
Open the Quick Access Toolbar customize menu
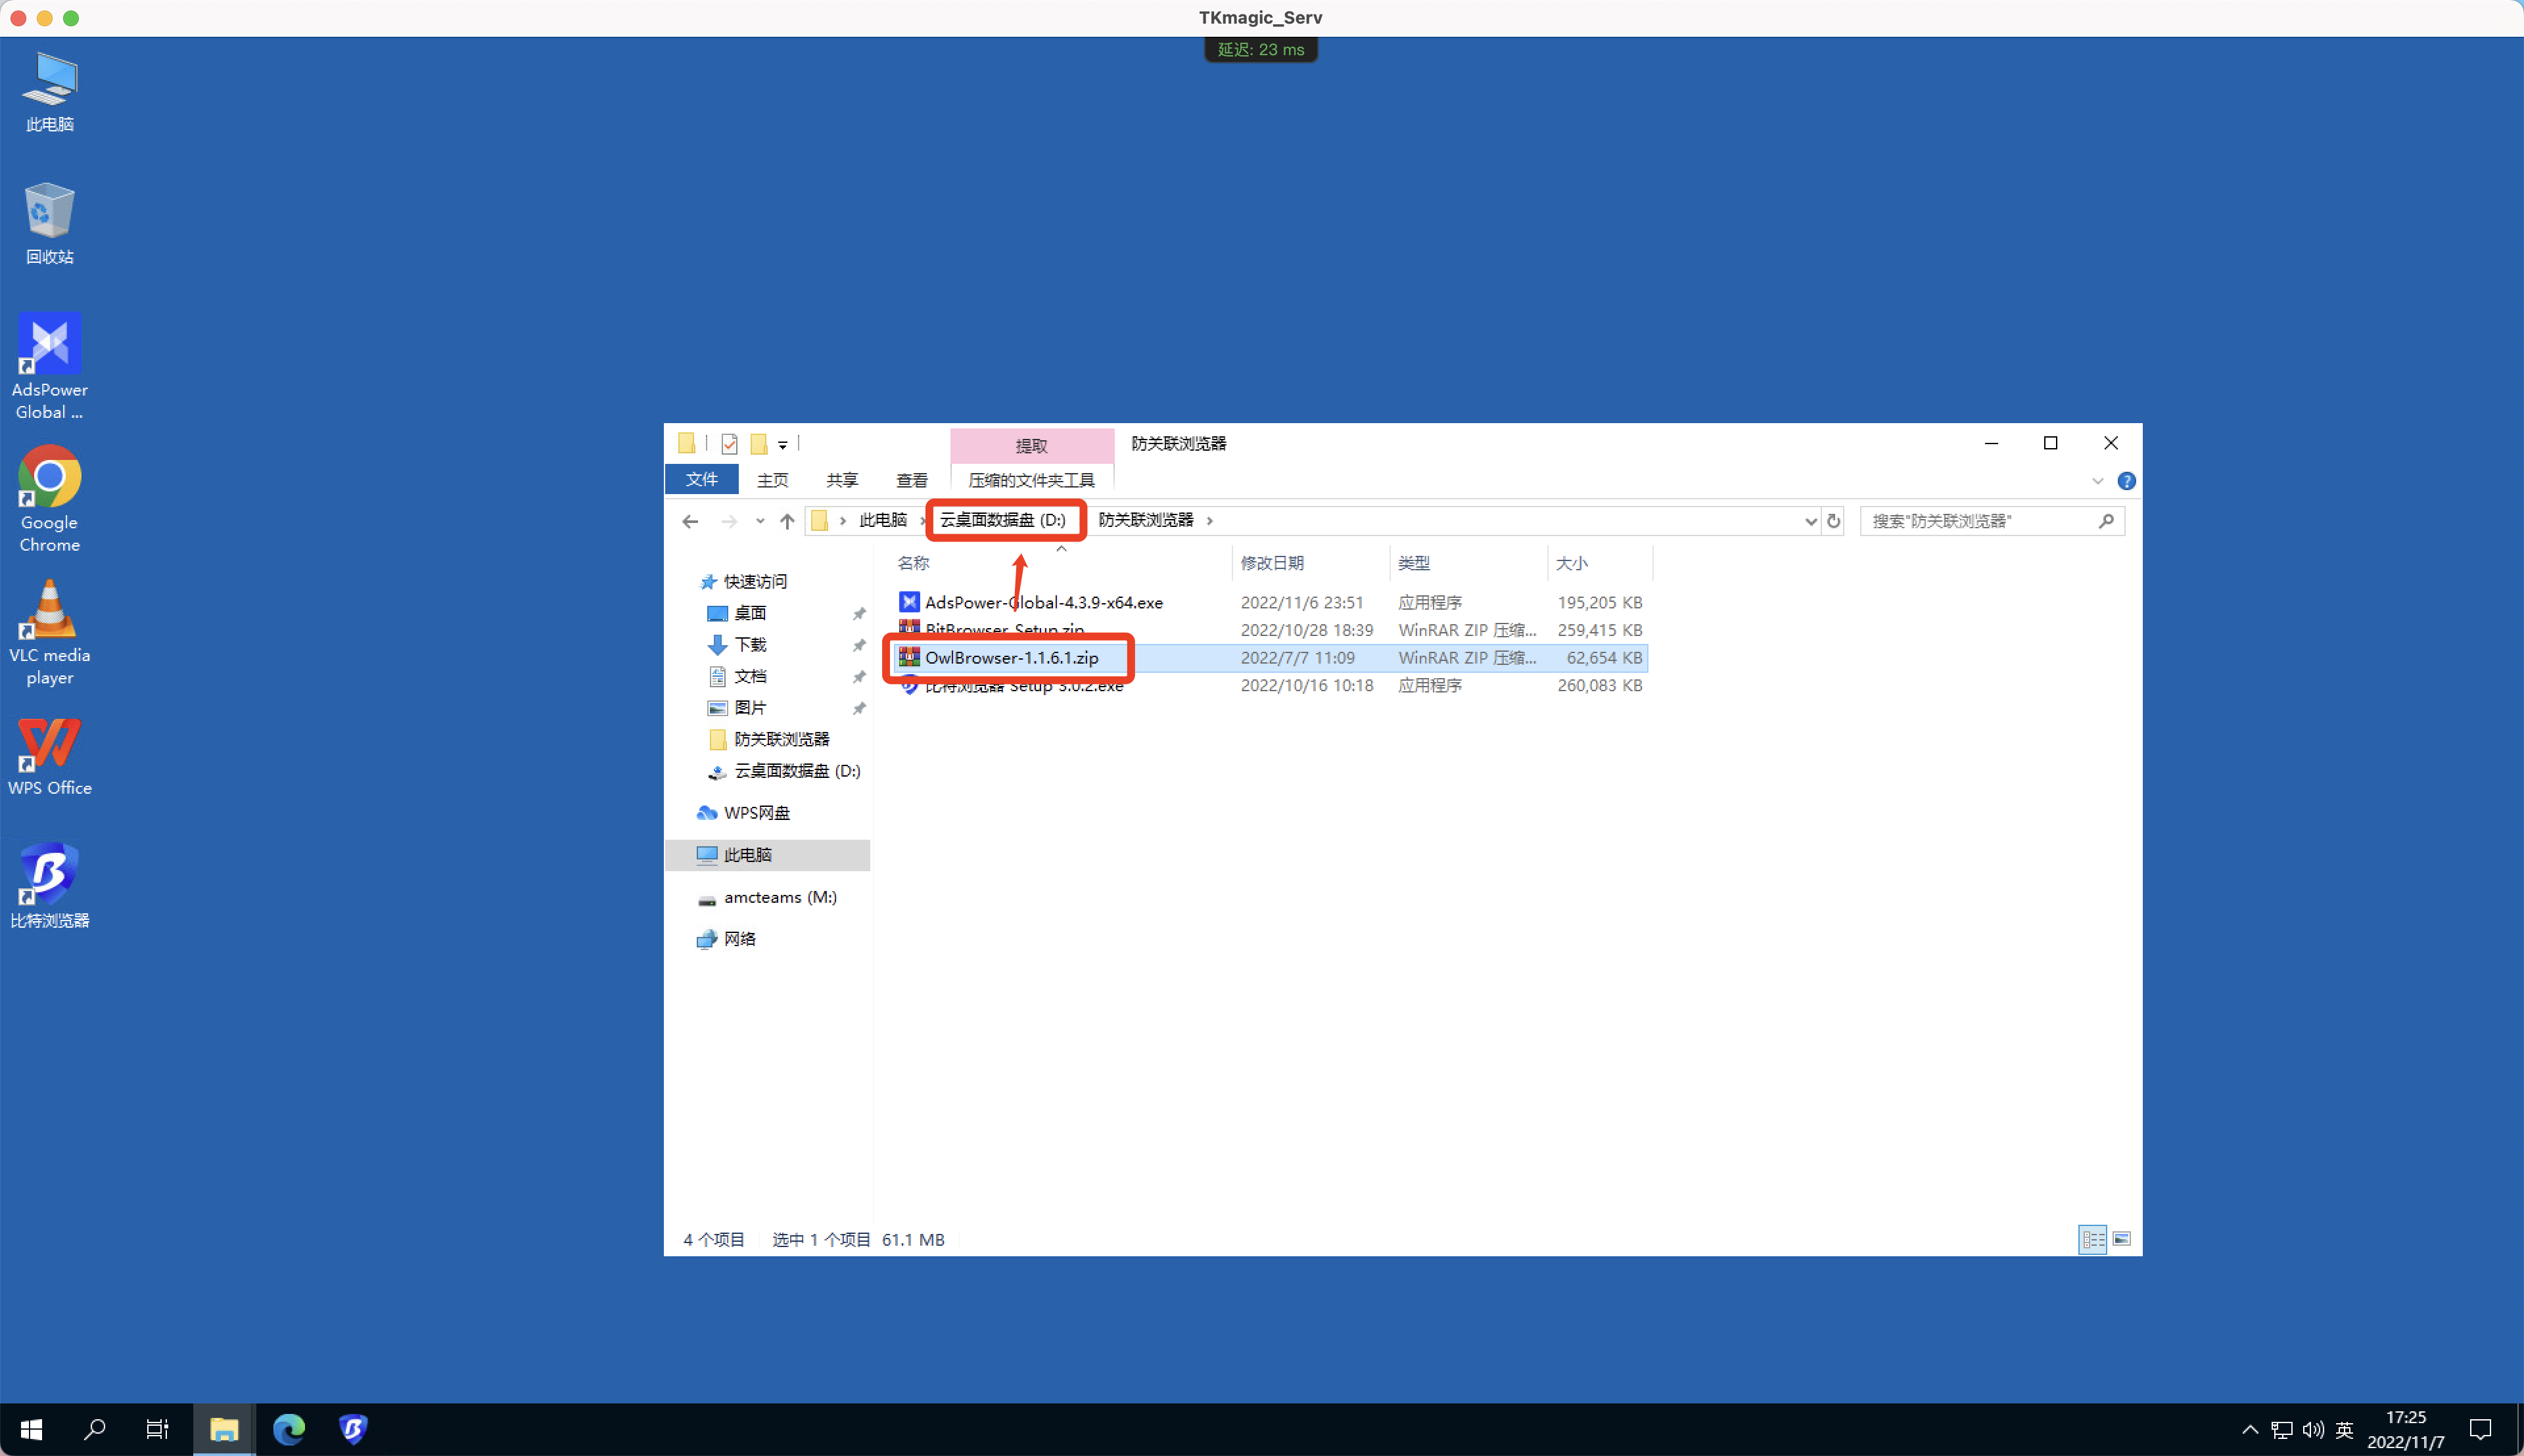pos(783,444)
